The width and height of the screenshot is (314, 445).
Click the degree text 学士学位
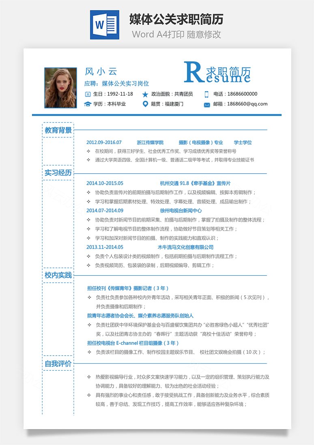[x=243, y=142]
